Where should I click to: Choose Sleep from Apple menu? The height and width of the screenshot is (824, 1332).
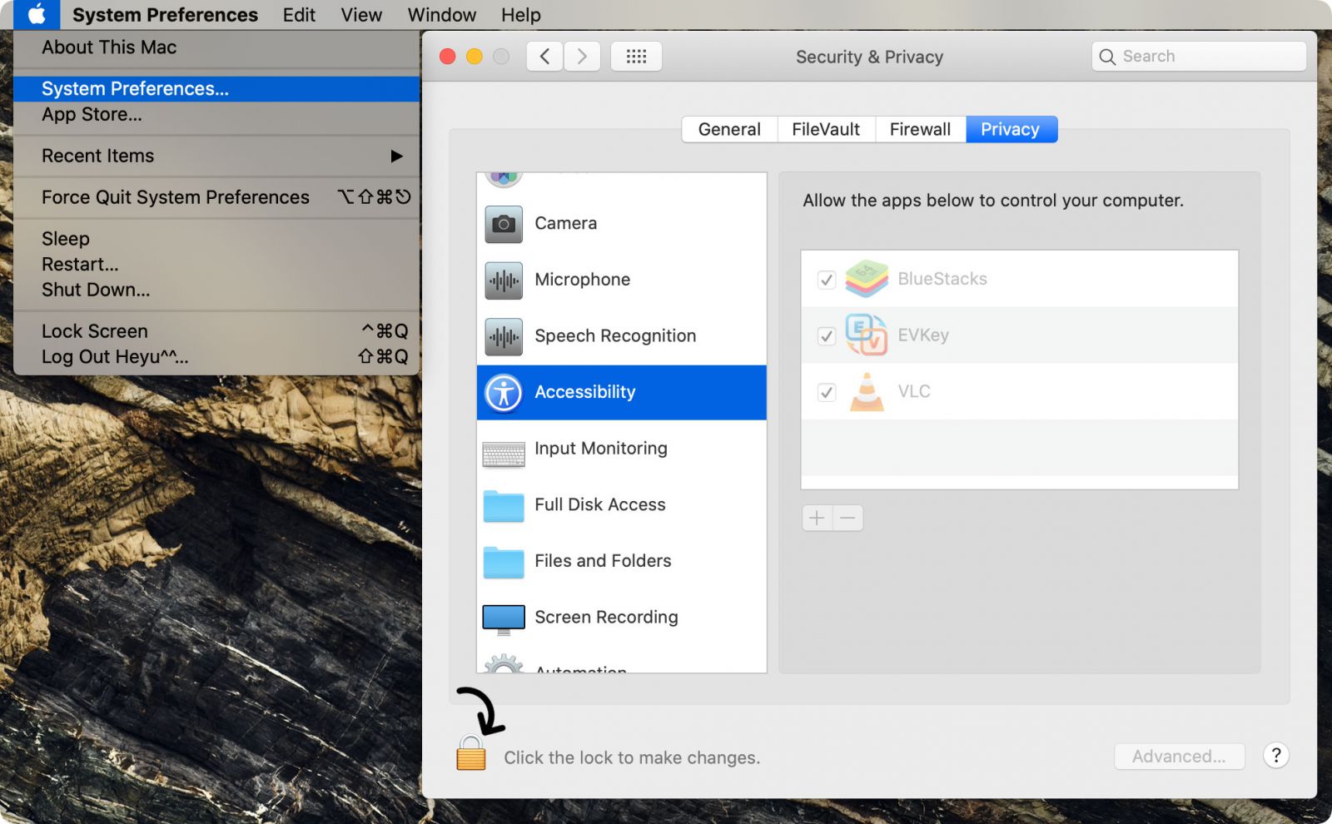point(216,239)
